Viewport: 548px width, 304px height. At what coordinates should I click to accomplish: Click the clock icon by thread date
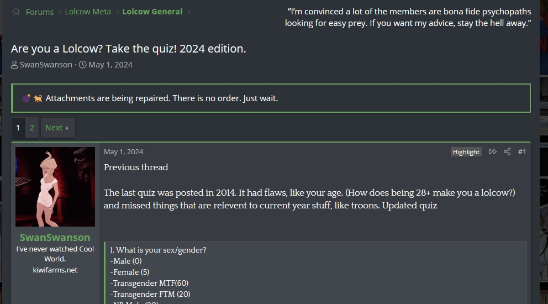(83, 65)
